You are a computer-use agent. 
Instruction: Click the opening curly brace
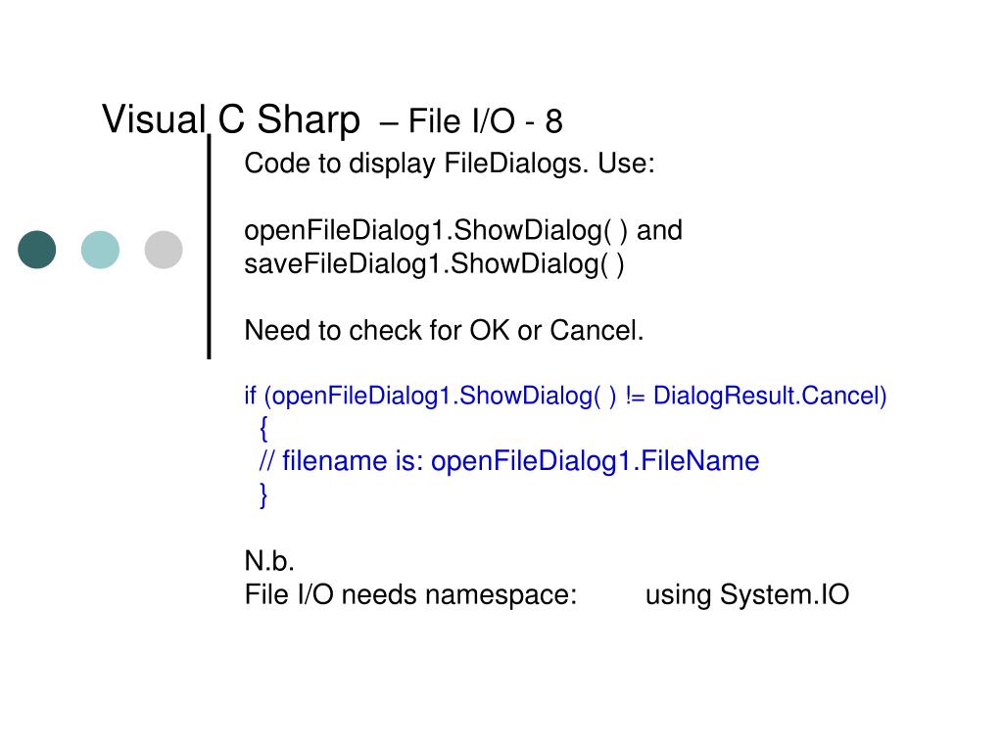(x=263, y=428)
